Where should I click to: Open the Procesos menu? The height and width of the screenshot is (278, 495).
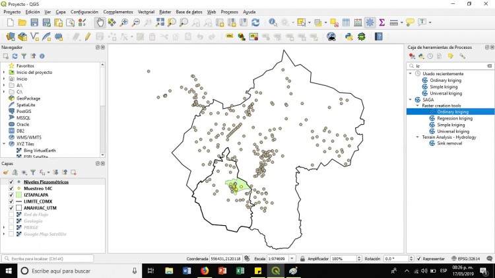coord(229,12)
